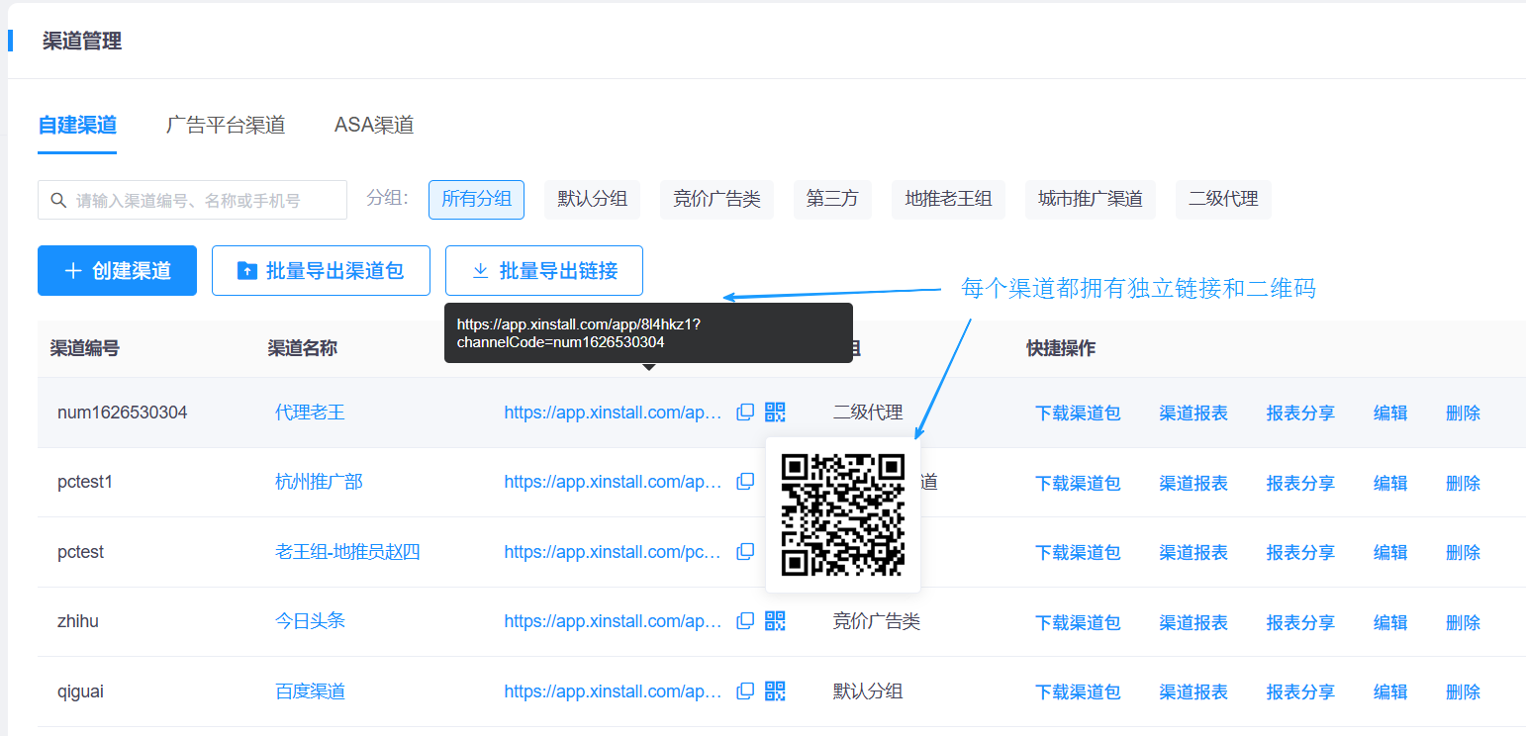
Task: Click 下载渠道包 for 今日头条
Action: coord(1078,622)
